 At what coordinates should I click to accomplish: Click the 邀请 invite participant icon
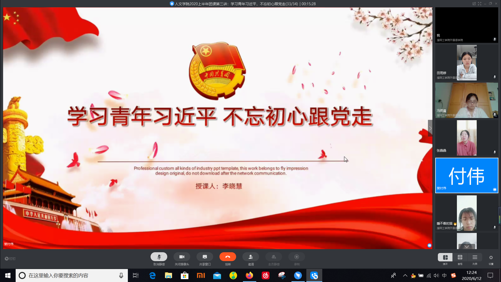coord(251,257)
